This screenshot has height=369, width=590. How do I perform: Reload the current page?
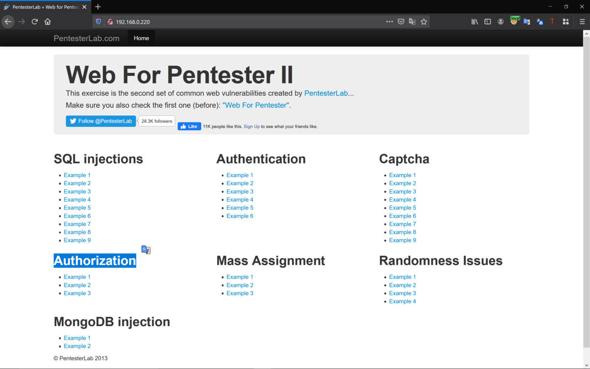tap(34, 22)
